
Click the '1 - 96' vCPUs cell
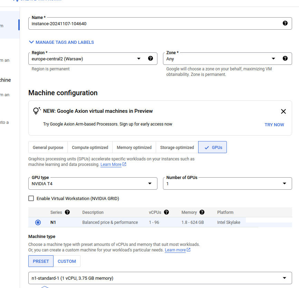coord(154,222)
